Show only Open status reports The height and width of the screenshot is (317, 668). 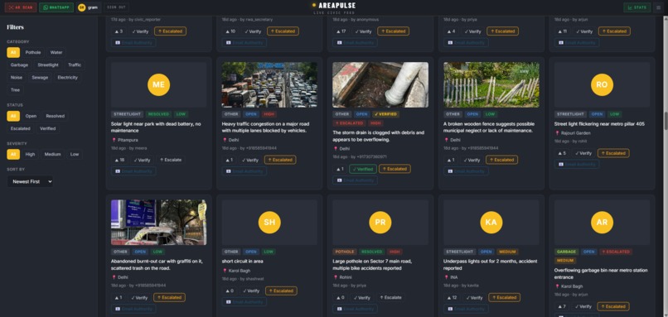pos(31,116)
